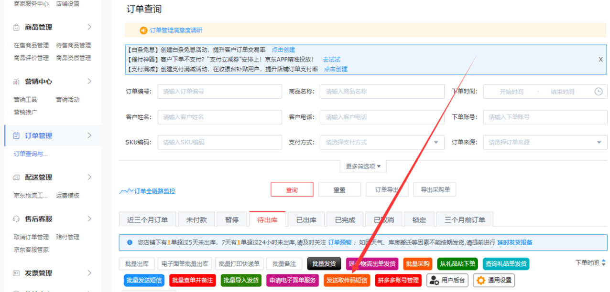
Task: Switch to 锁定 tab
Action: [x=419, y=220]
